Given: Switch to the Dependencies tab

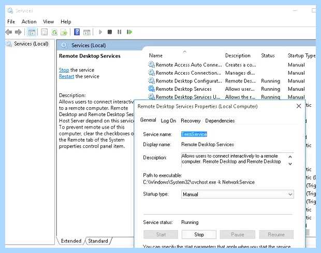Looking at the screenshot, I should (220, 121).
